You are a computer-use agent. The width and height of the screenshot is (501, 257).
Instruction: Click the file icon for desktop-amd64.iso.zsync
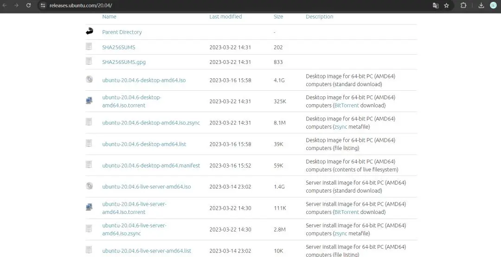click(89, 121)
